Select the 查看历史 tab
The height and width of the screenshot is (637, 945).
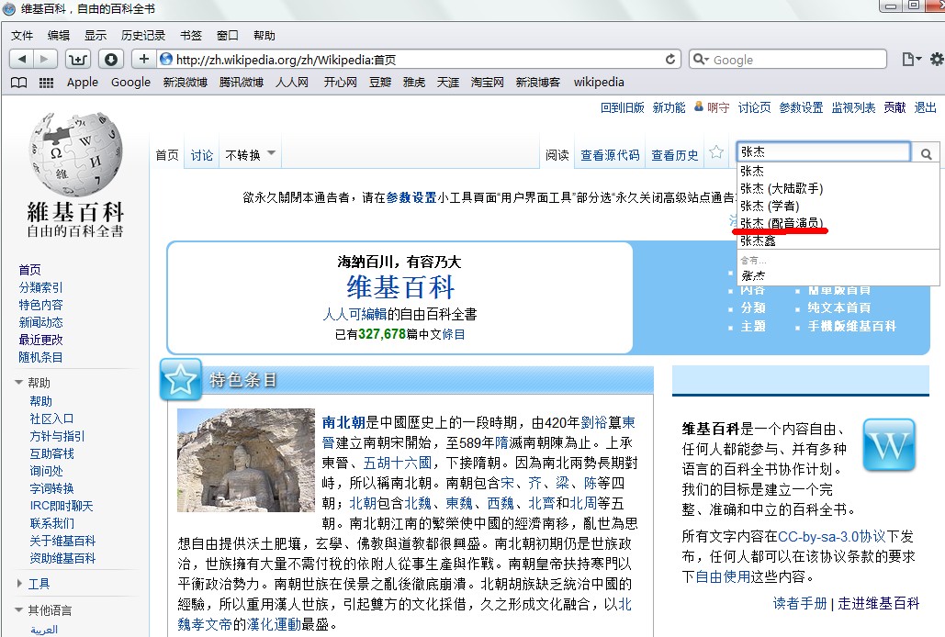point(674,155)
